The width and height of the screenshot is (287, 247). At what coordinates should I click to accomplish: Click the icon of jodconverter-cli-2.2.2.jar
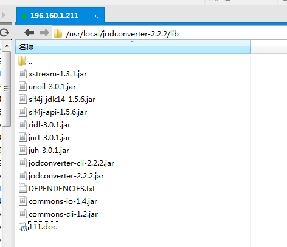22,163
